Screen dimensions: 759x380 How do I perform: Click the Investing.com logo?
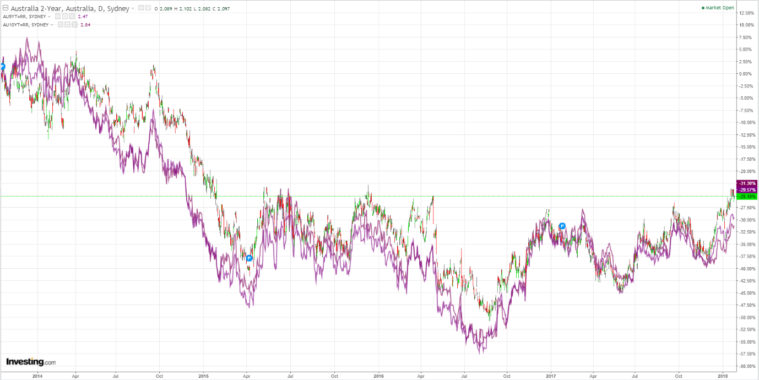pyautogui.click(x=31, y=362)
